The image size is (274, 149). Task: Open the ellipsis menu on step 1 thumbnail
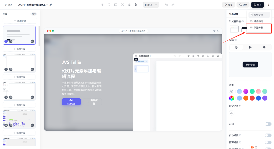coord(32,41)
